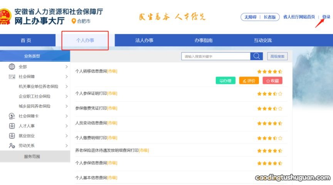Click the globe icon next to 全部
333x185 pixels.
[12, 67]
